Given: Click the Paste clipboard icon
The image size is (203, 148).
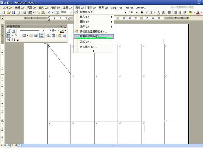Looking at the screenshot, I should [43, 13].
